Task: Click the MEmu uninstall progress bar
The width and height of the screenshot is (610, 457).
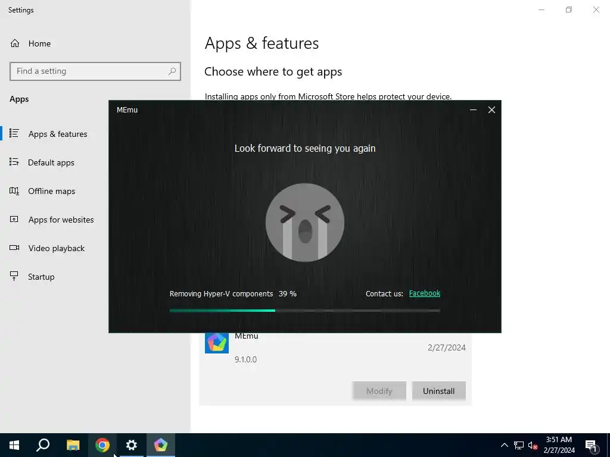Action: click(x=304, y=311)
